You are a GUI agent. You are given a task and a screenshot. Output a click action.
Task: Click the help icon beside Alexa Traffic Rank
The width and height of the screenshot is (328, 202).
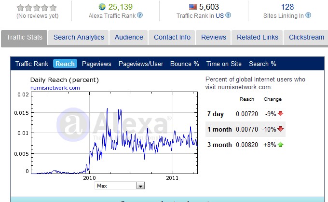pyautogui.click(x=140, y=15)
